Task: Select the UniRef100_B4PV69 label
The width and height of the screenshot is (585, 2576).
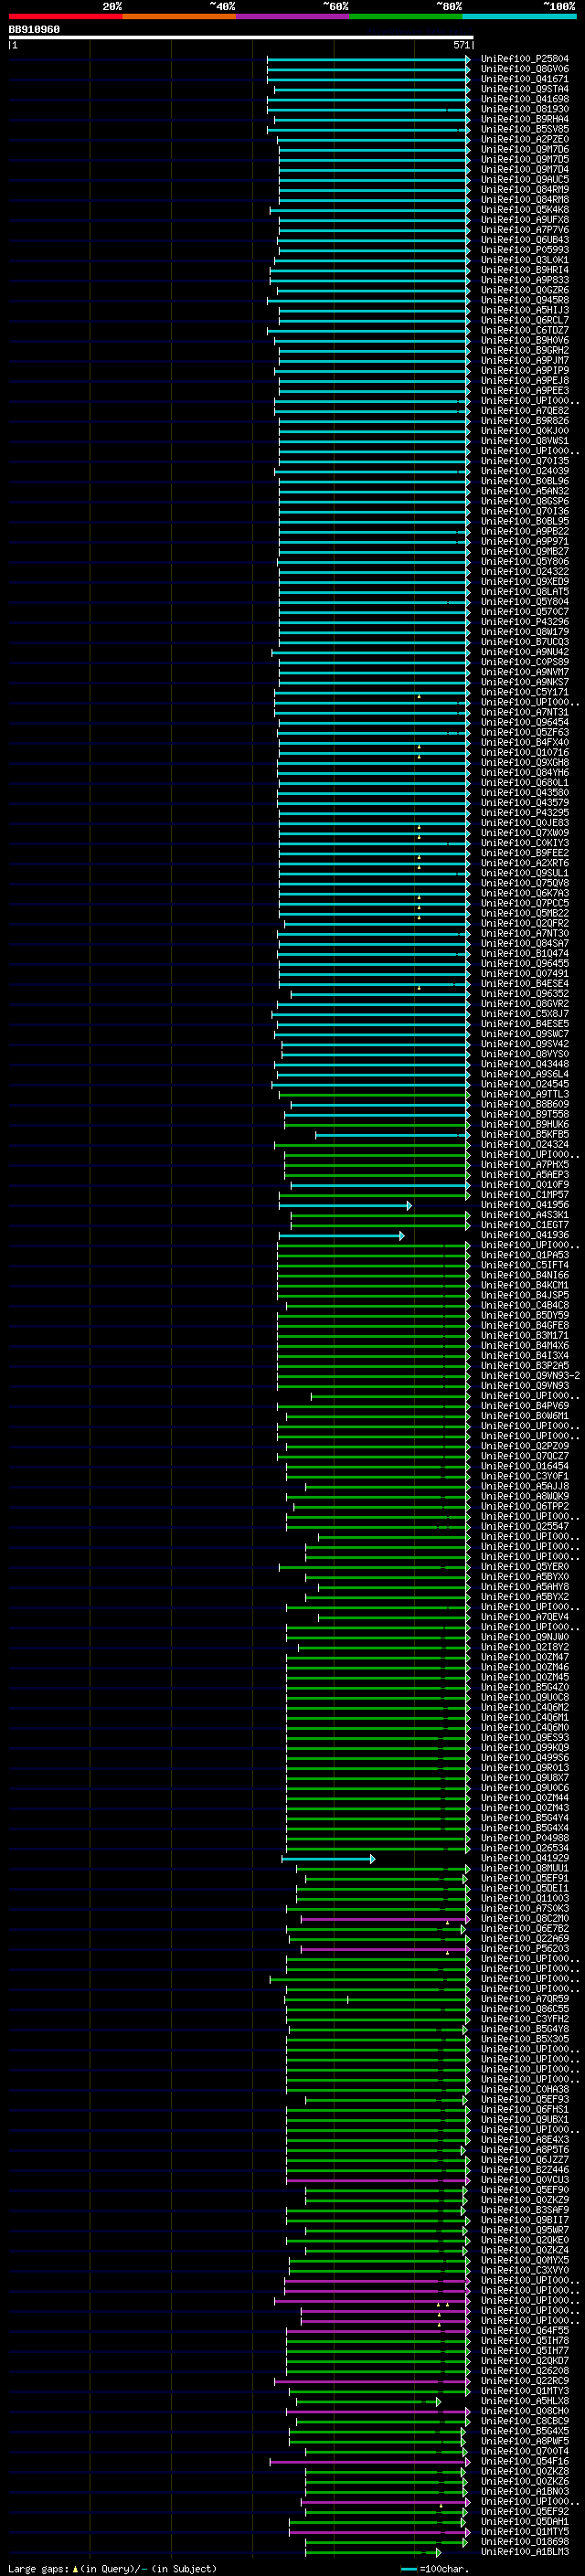Action: pos(525,1406)
